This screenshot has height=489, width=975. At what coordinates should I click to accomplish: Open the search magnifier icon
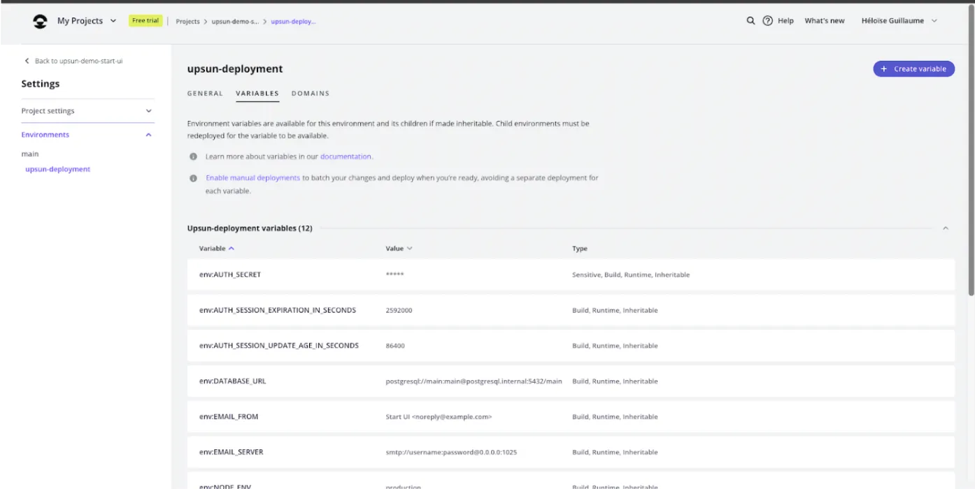(750, 21)
